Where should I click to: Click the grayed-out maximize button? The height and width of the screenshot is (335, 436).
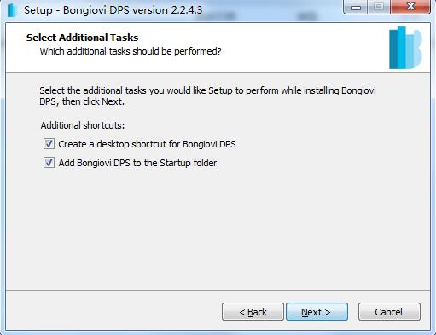379,7
